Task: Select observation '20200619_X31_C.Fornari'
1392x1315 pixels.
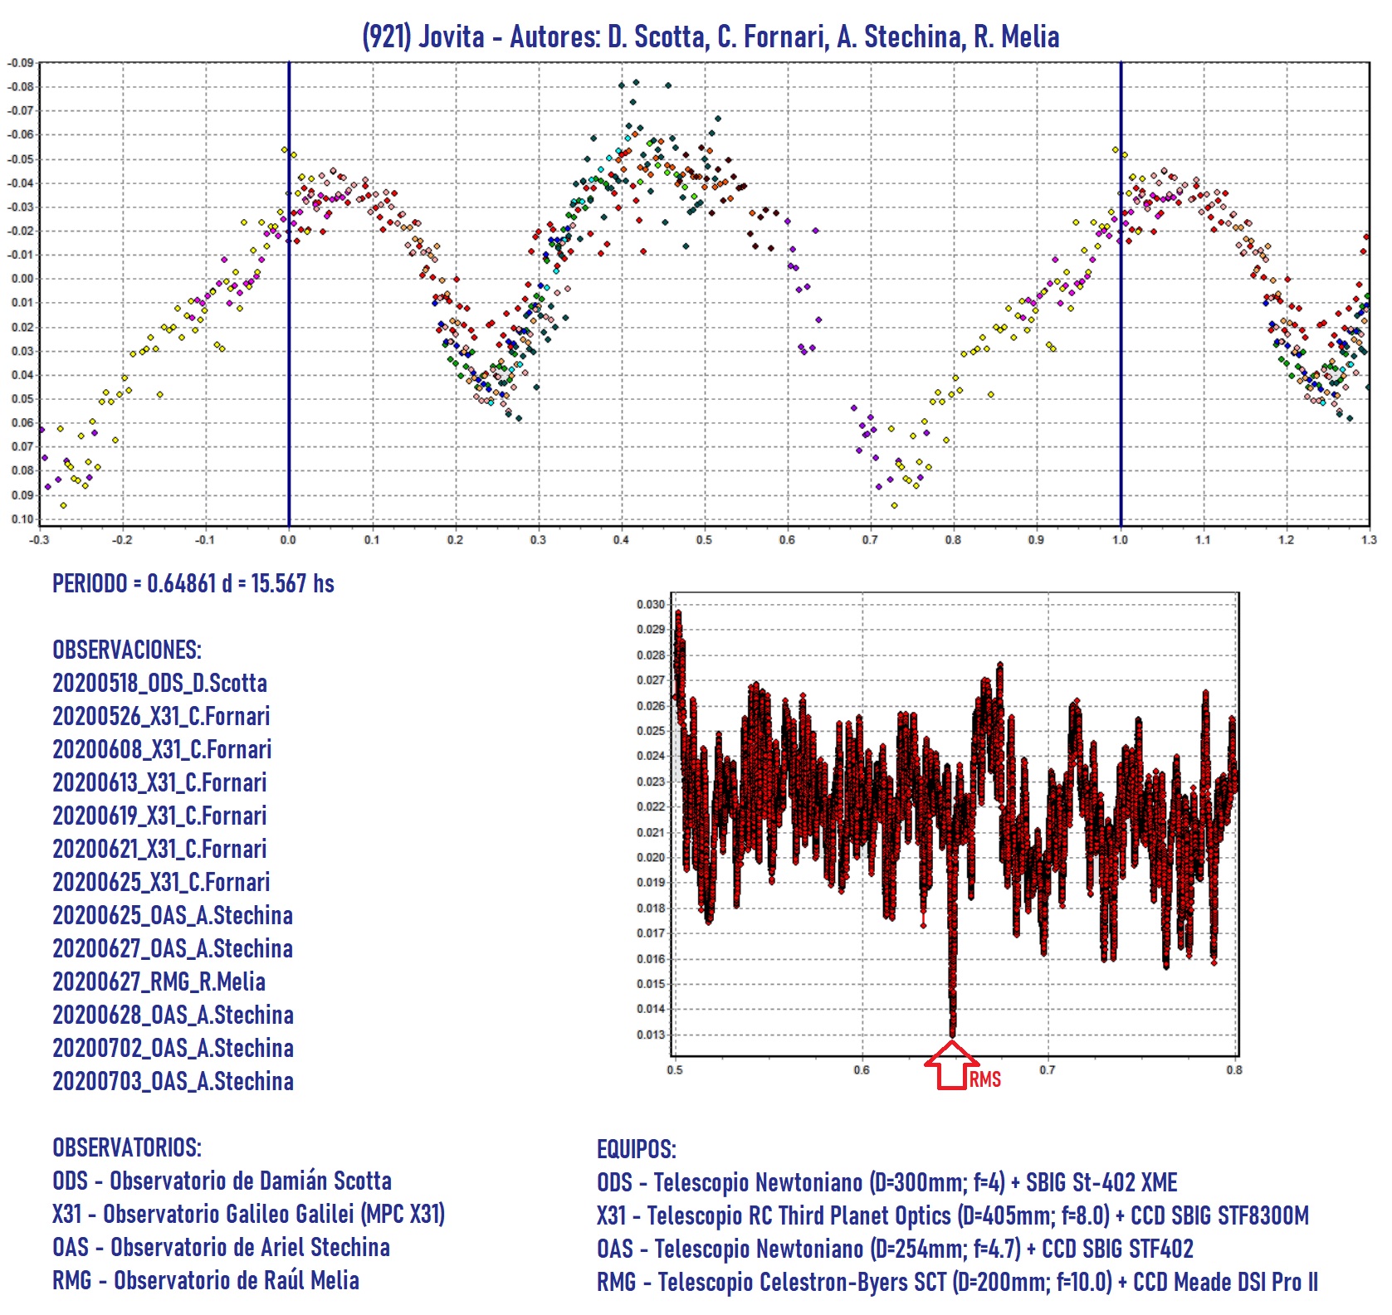Action: click(x=159, y=816)
